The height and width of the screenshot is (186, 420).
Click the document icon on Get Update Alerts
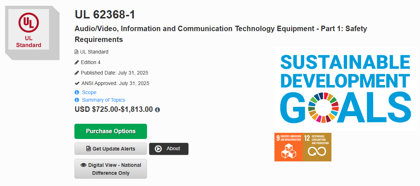[x=89, y=149]
